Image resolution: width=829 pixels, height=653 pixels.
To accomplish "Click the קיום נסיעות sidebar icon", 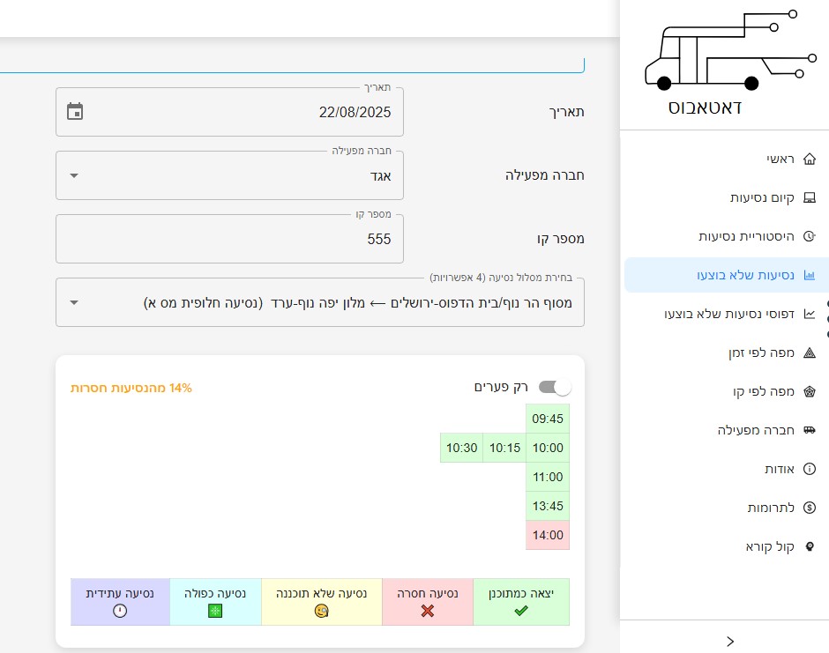I will point(810,197).
